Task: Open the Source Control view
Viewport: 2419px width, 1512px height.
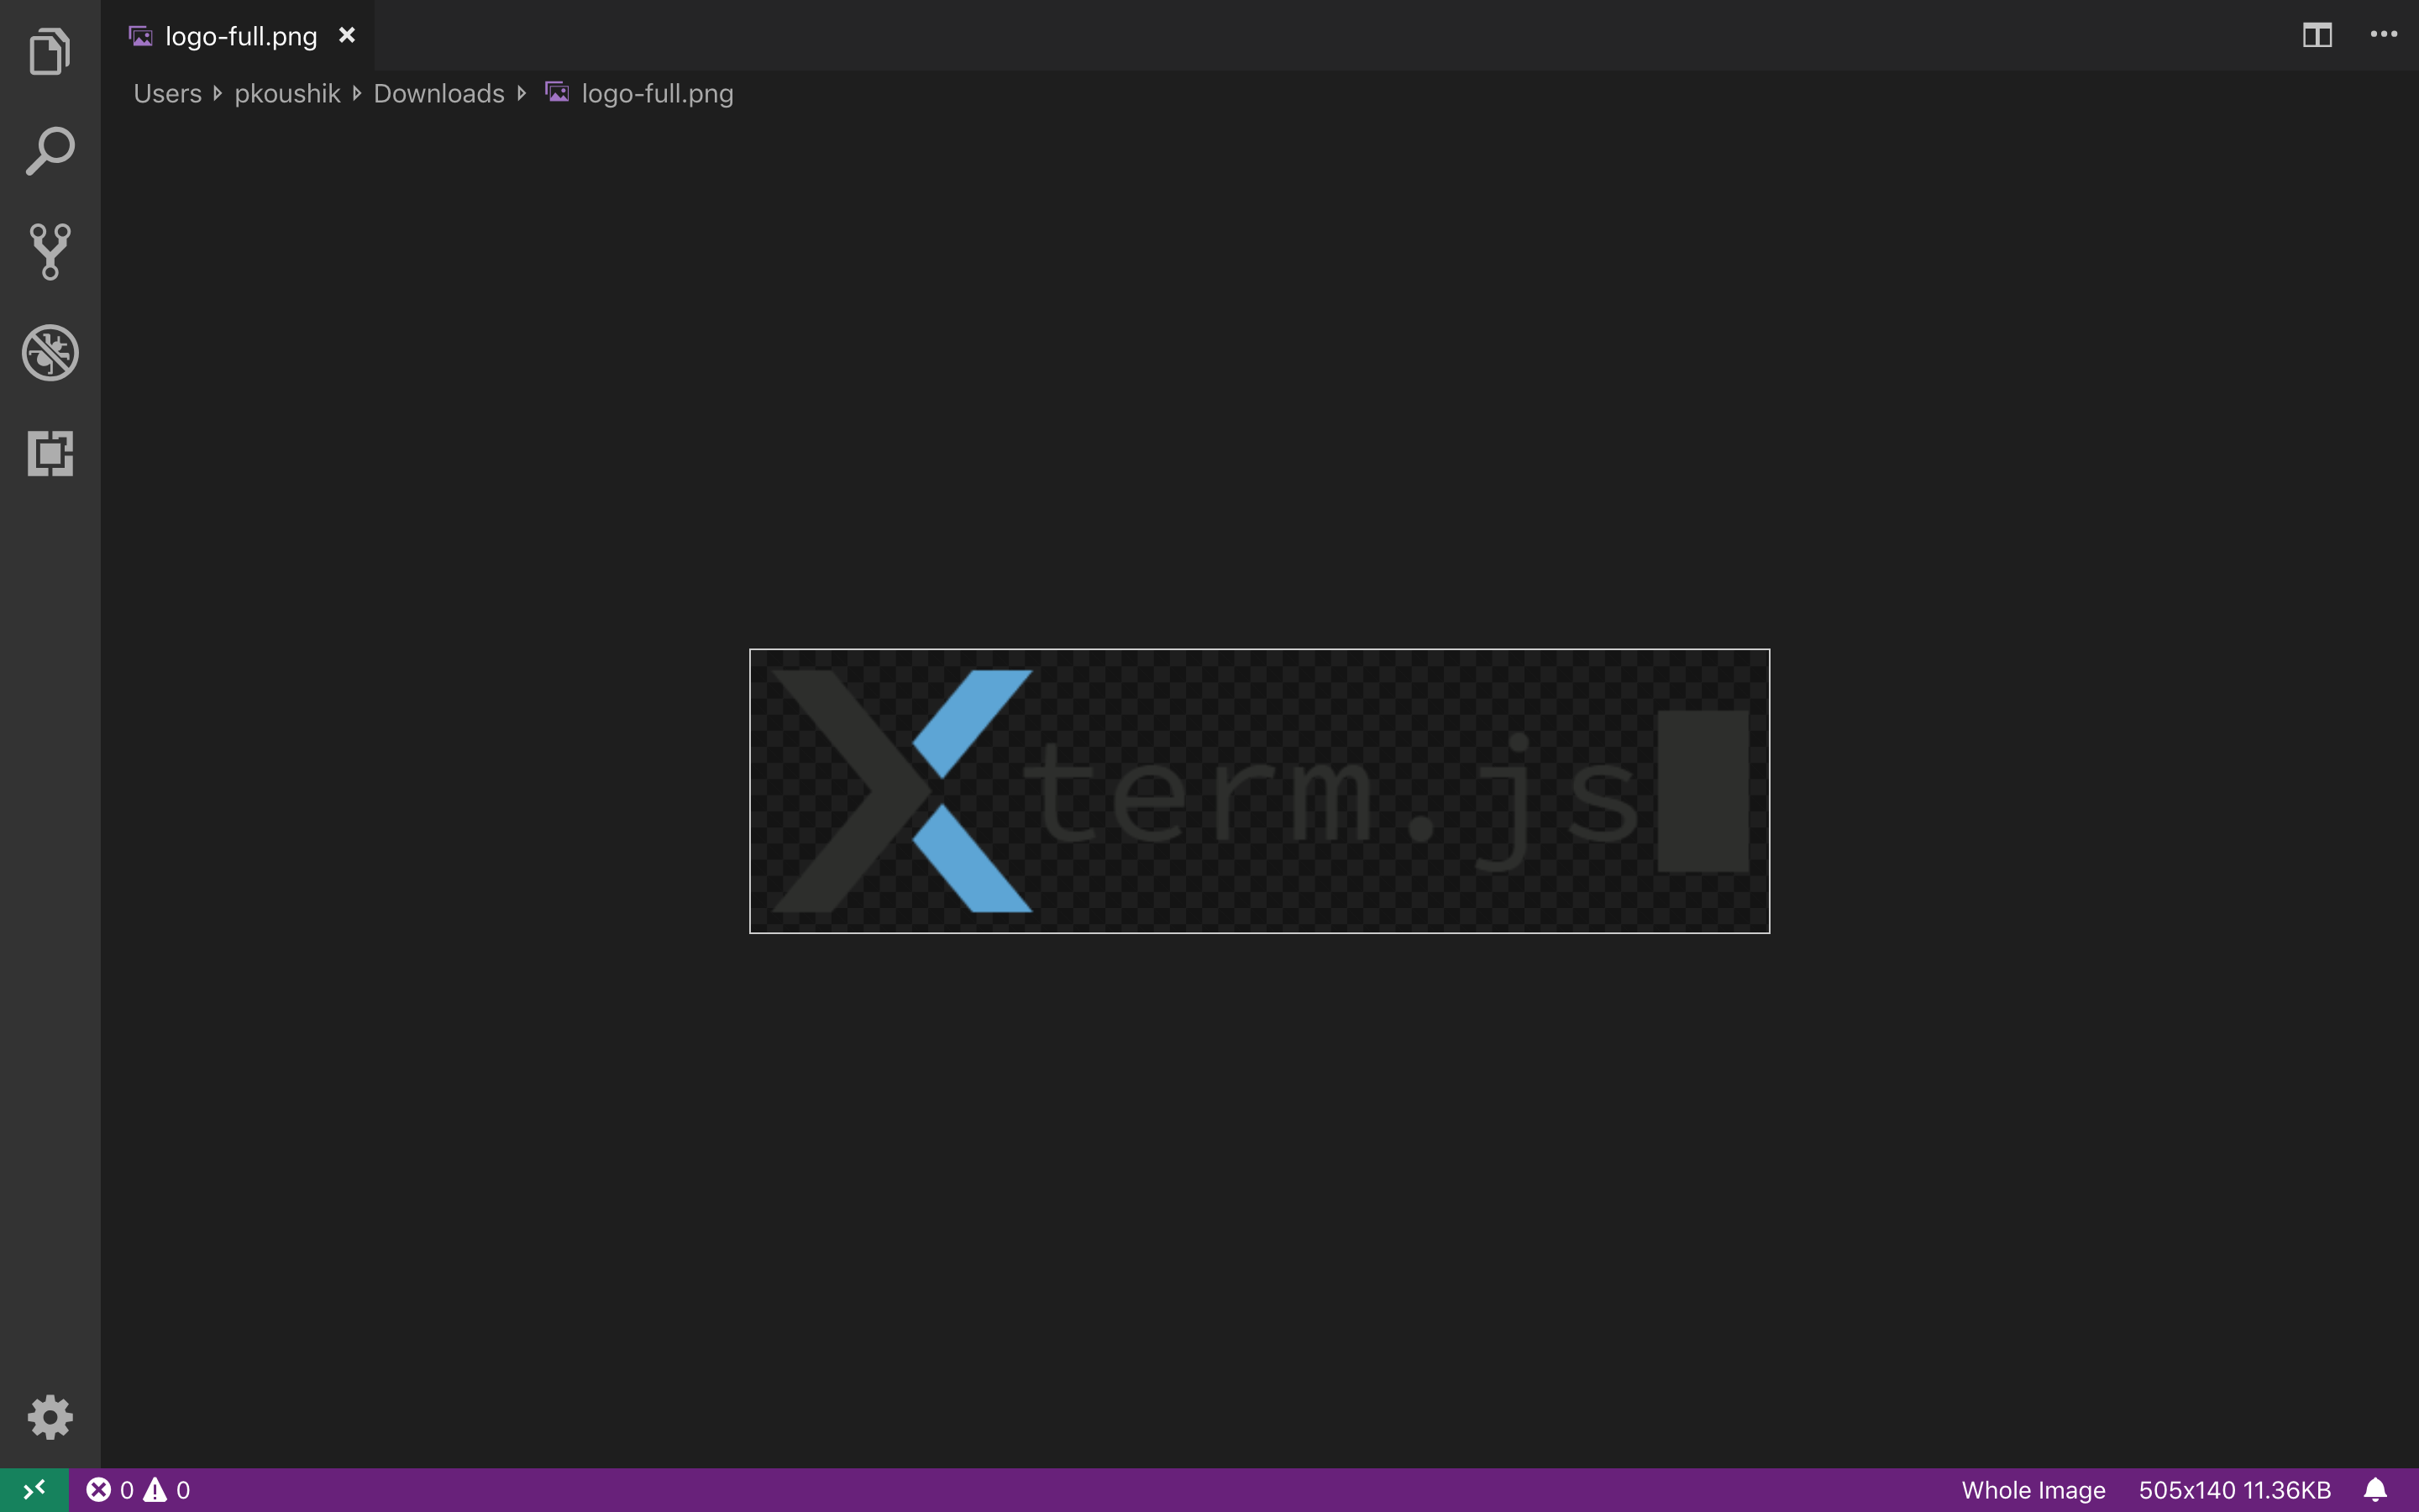Action: coord(50,251)
